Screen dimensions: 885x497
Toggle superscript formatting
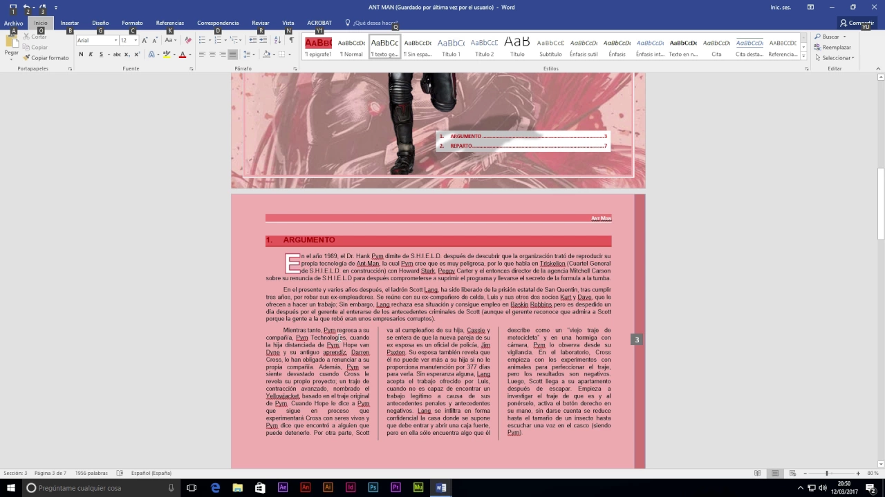coord(137,55)
